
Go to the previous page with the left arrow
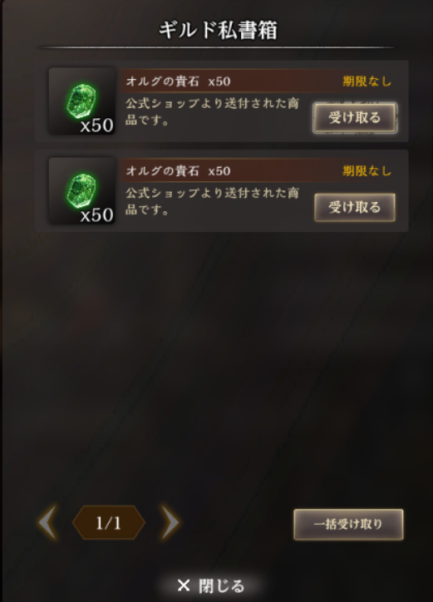pos(48,522)
